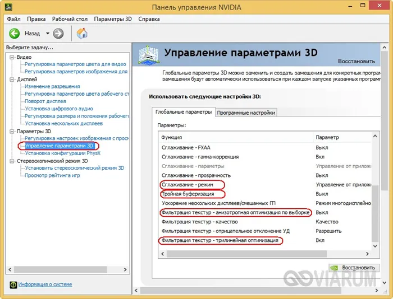Click the Восстановить button below list
The width and height of the screenshot is (393, 299).
[x=354, y=268]
